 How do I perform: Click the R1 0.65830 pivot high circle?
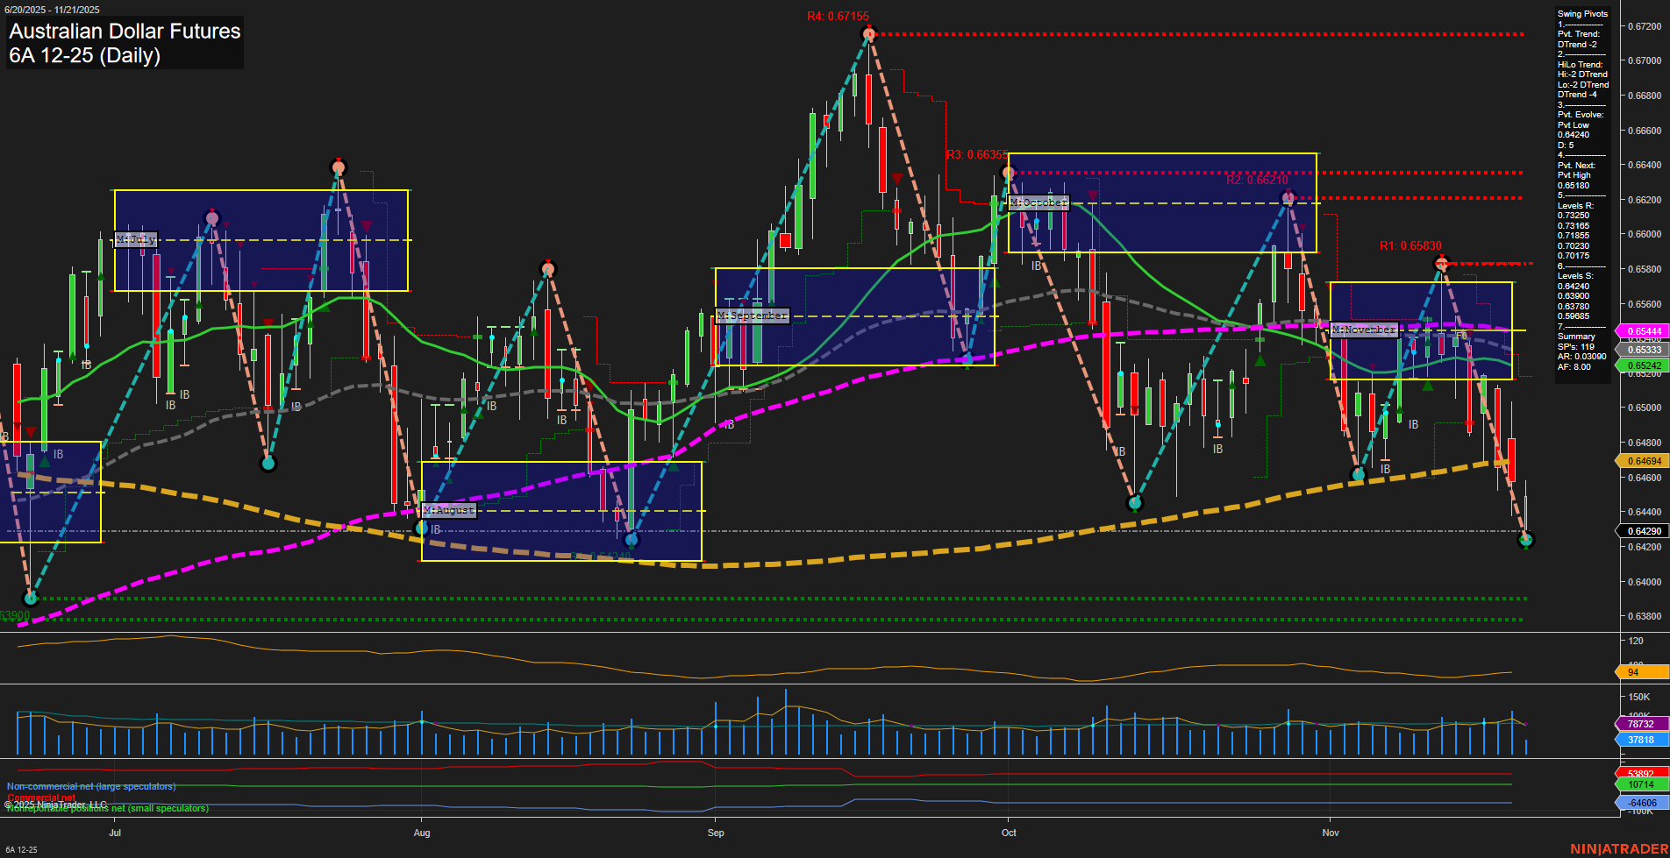pyautogui.click(x=1441, y=263)
